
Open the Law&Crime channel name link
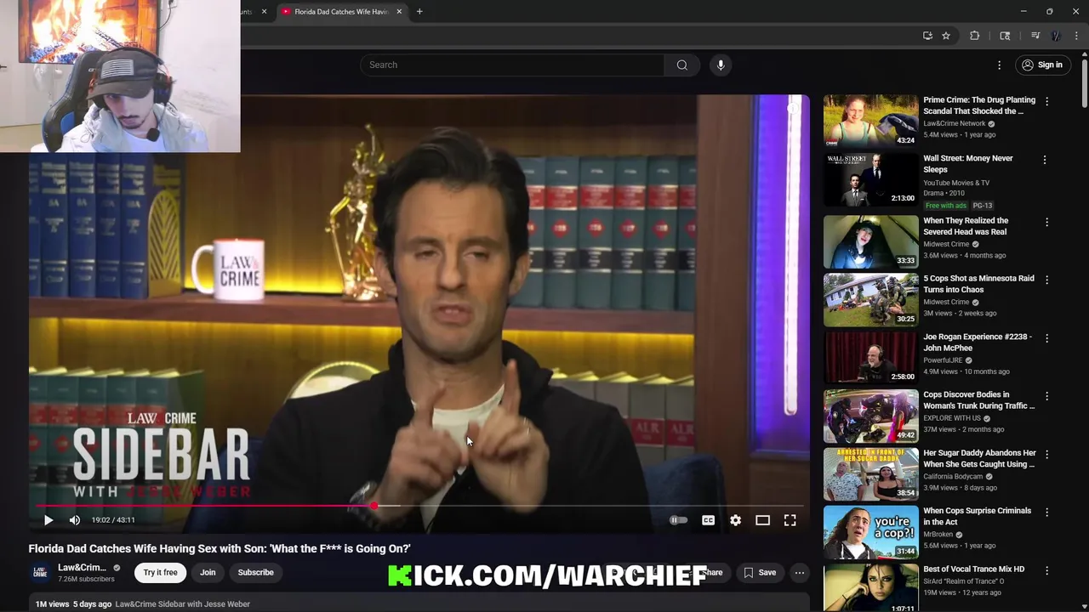(82, 568)
